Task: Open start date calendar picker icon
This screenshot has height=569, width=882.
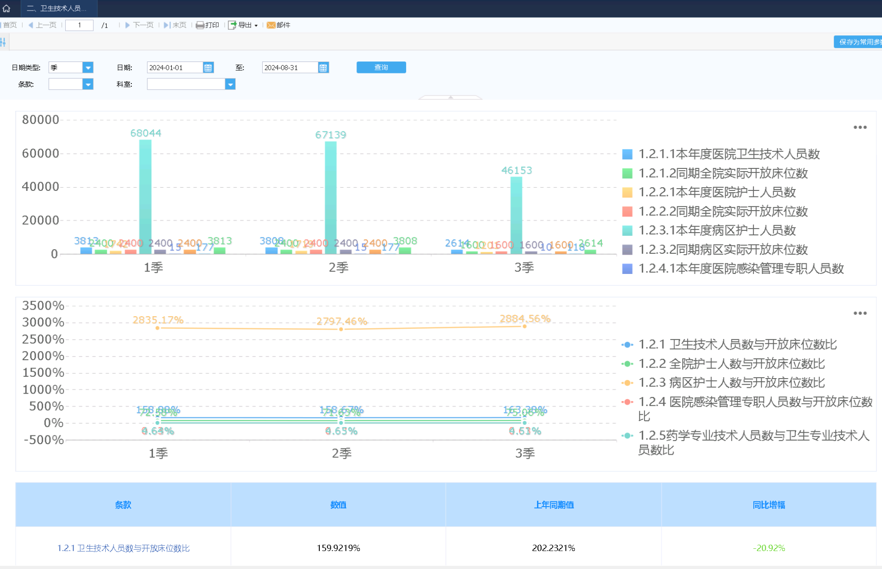Action: pyautogui.click(x=208, y=68)
